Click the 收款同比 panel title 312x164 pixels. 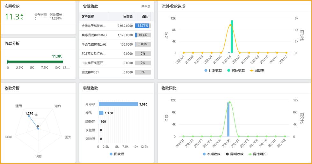pyautogui.click(x=169, y=88)
